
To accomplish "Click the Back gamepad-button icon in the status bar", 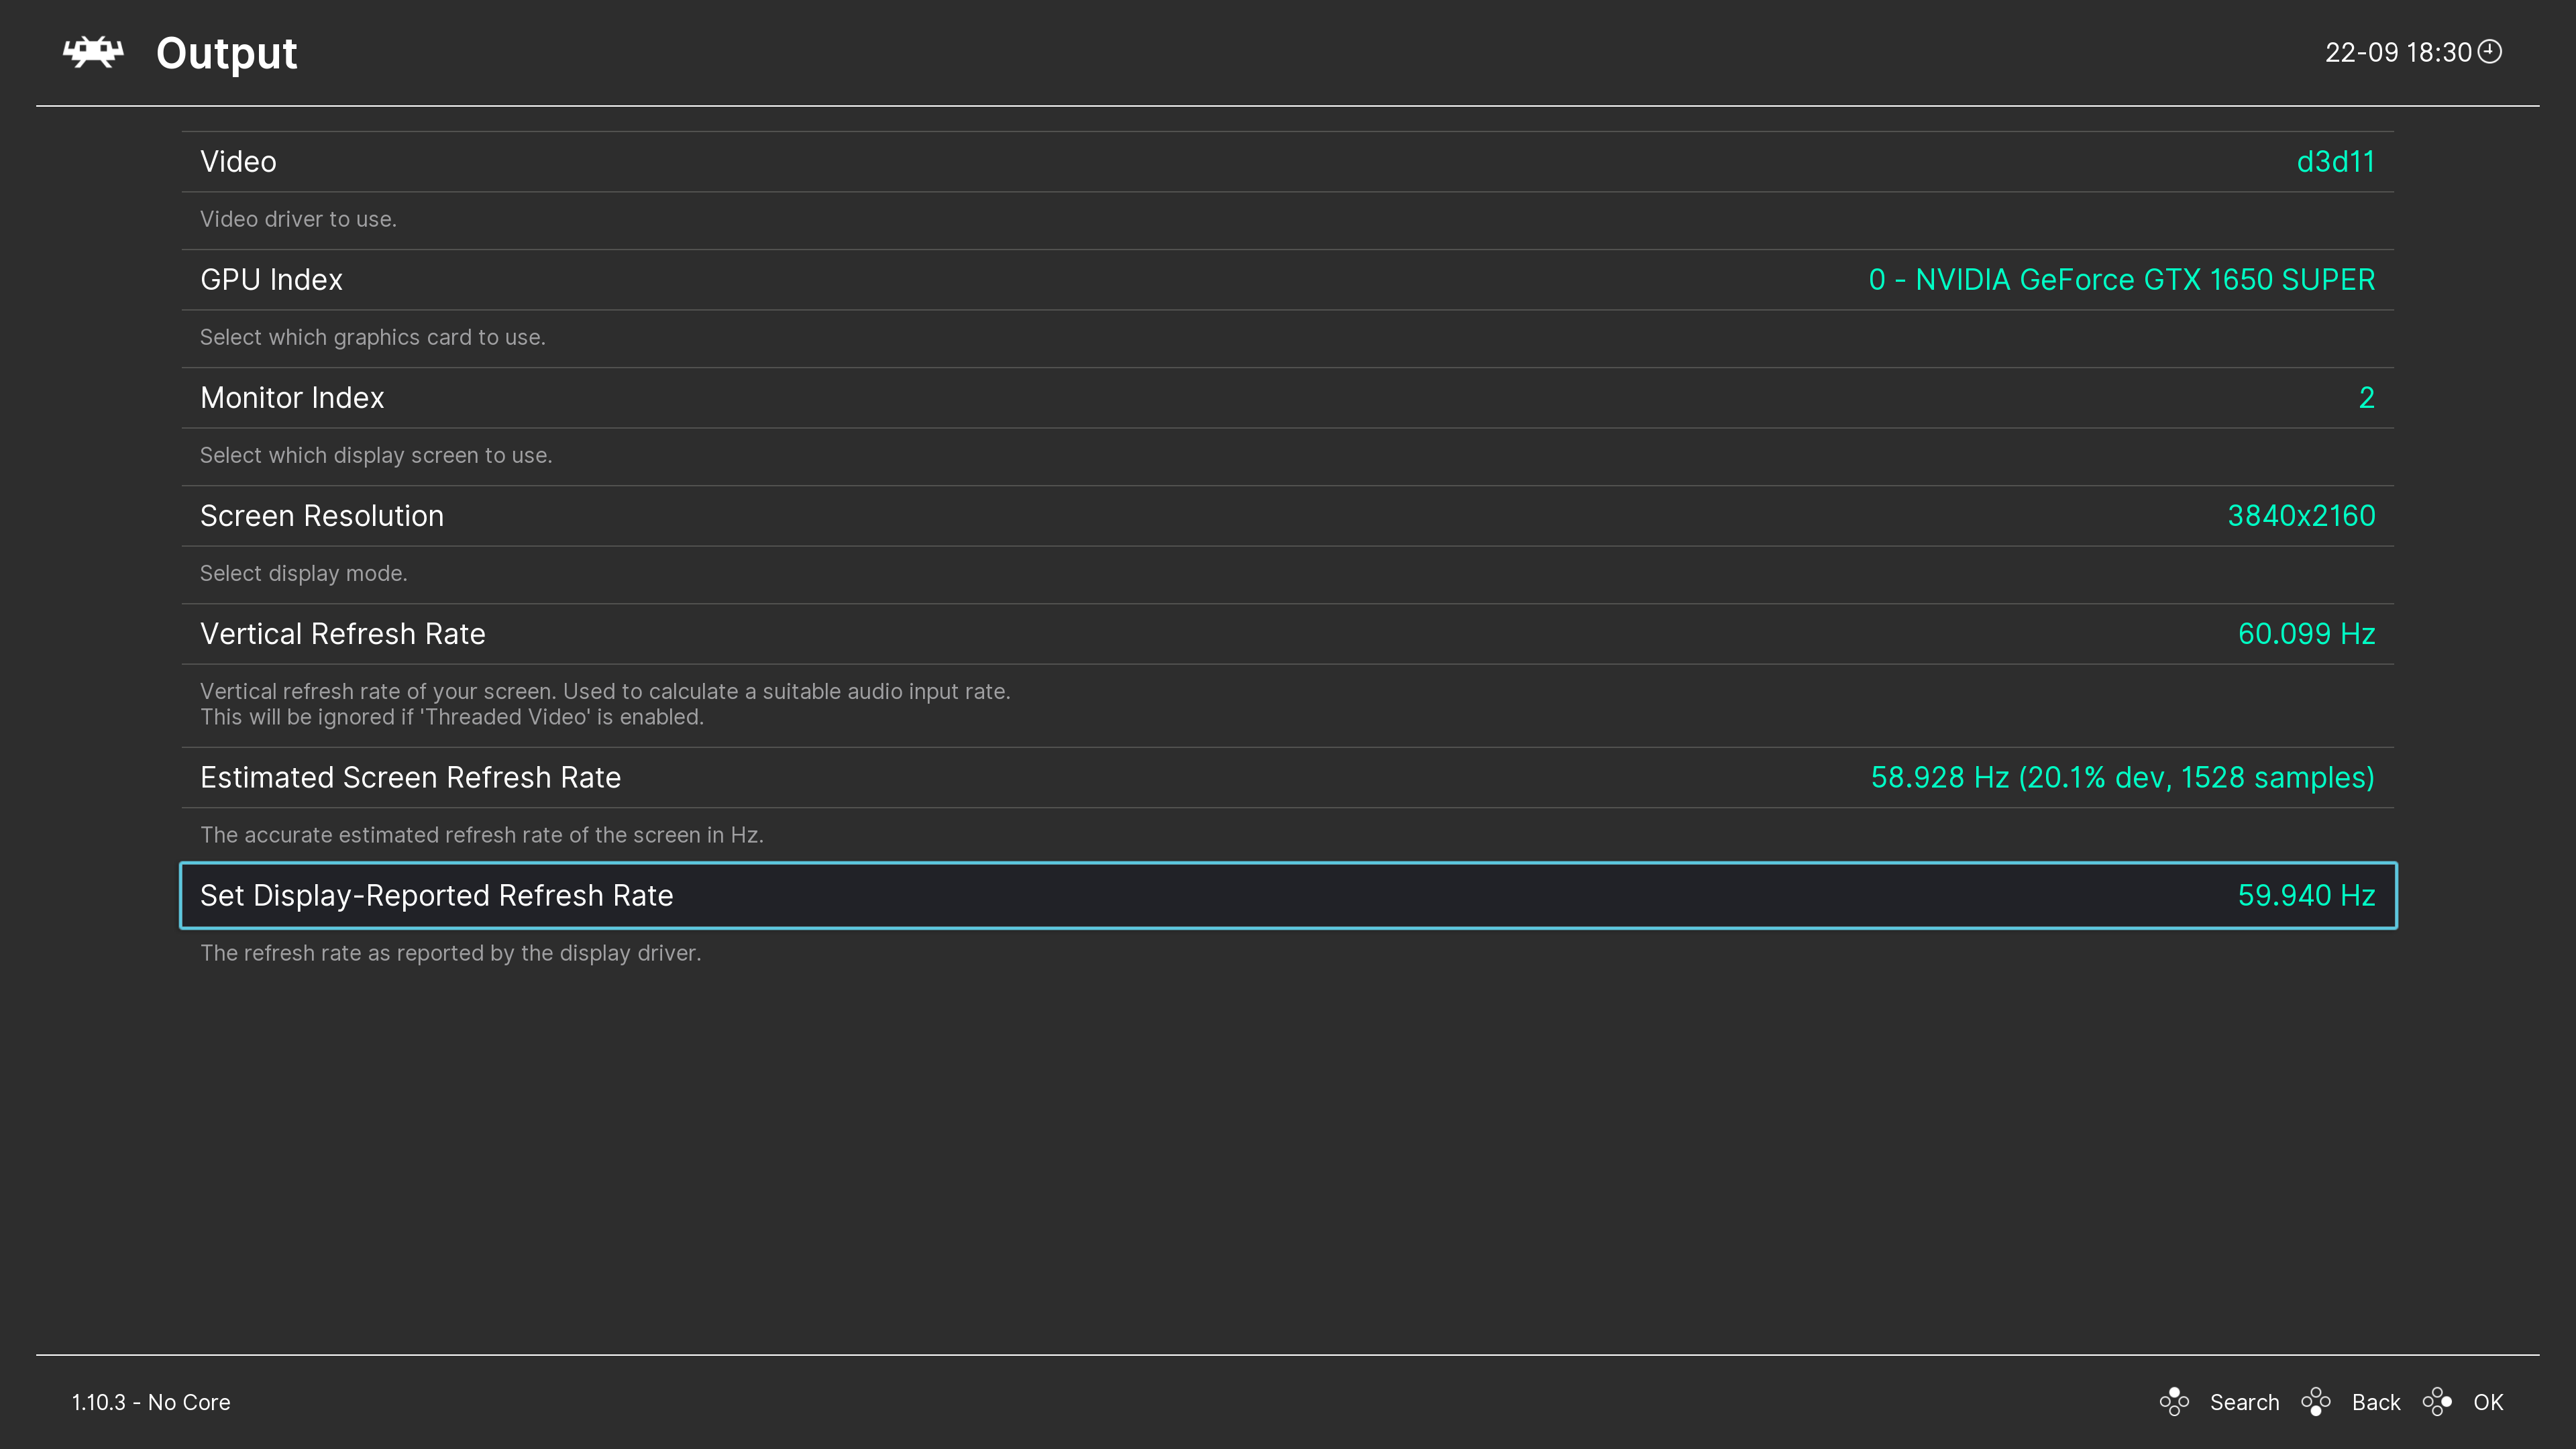I will [x=2317, y=1402].
